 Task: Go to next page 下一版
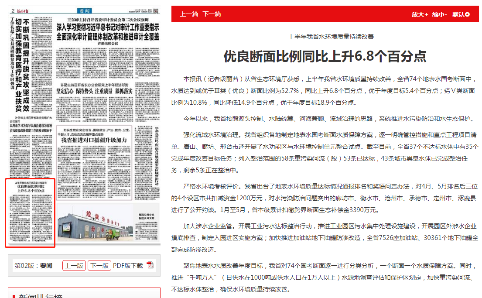pos(99,265)
